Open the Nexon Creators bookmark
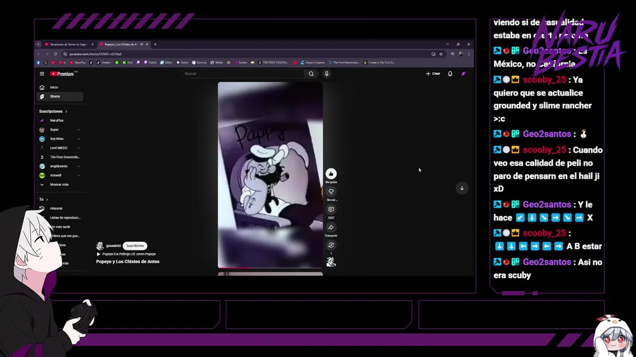 313,62
